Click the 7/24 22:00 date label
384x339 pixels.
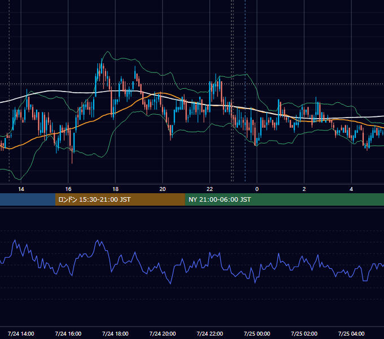[210, 333]
